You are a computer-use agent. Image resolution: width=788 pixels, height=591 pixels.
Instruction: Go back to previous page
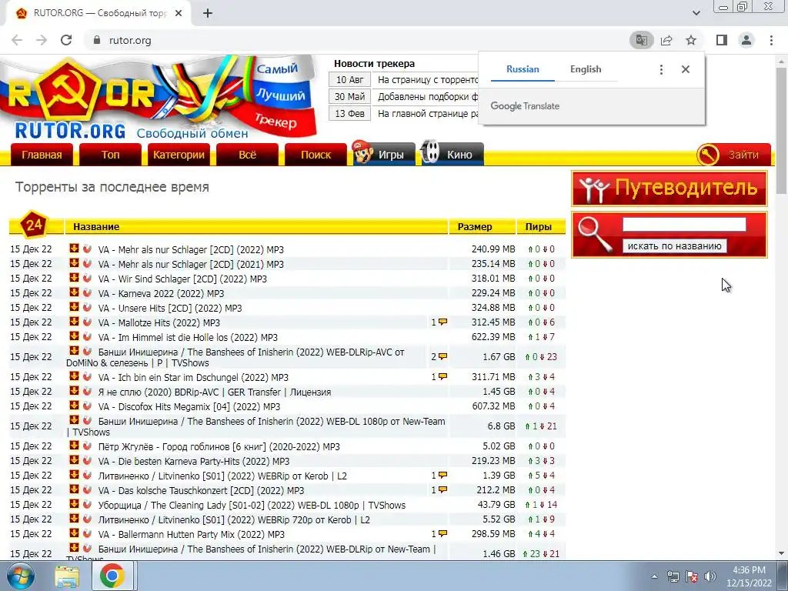click(x=17, y=40)
